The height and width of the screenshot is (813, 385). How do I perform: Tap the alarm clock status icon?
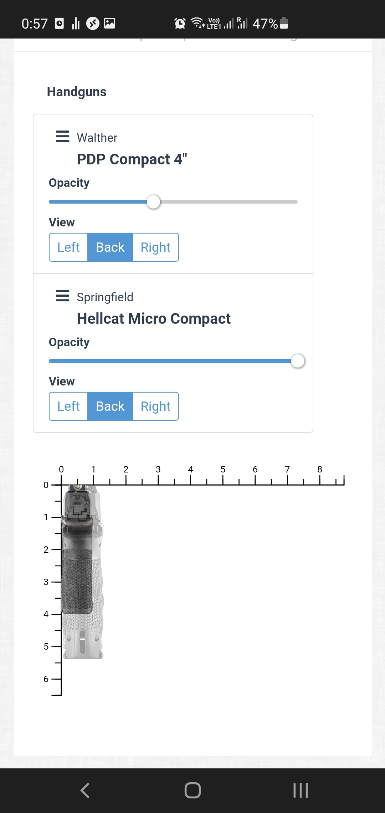click(x=180, y=24)
